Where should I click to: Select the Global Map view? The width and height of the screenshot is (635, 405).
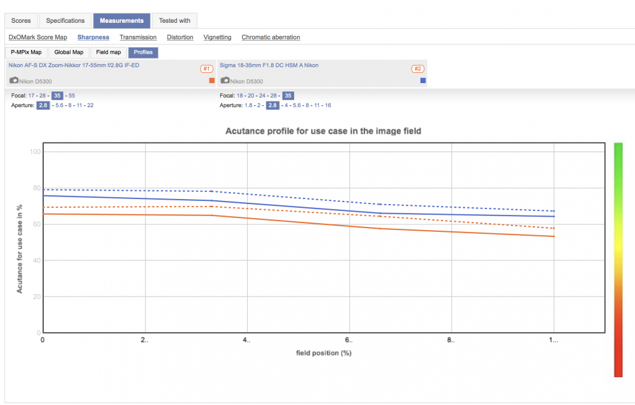coord(69,52)
